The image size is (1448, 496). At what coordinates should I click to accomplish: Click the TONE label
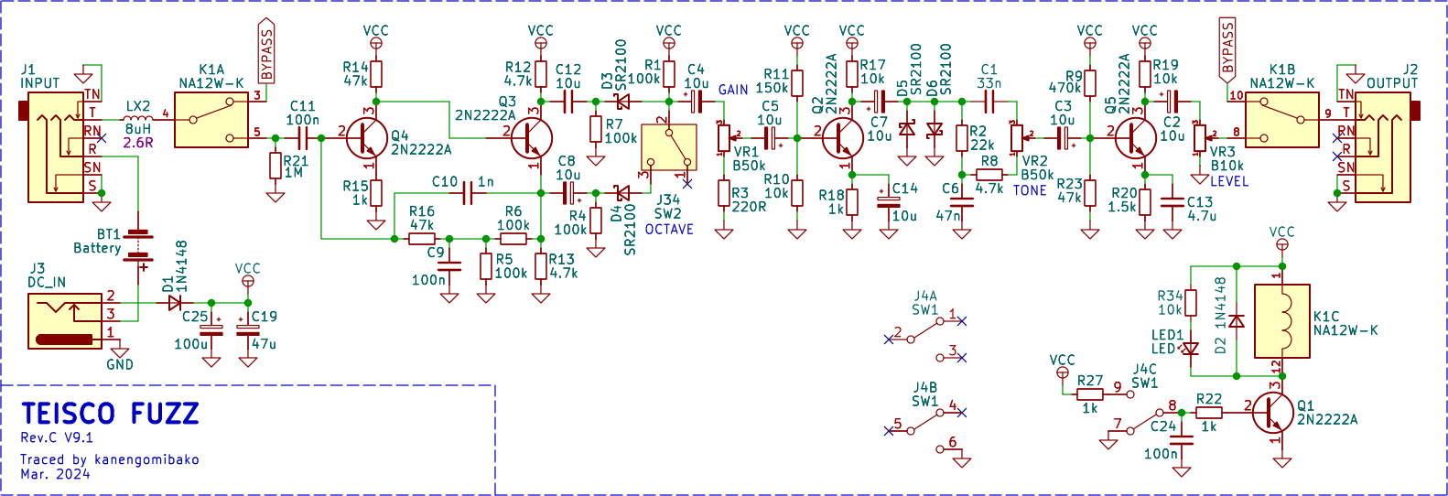(1030, 190)
